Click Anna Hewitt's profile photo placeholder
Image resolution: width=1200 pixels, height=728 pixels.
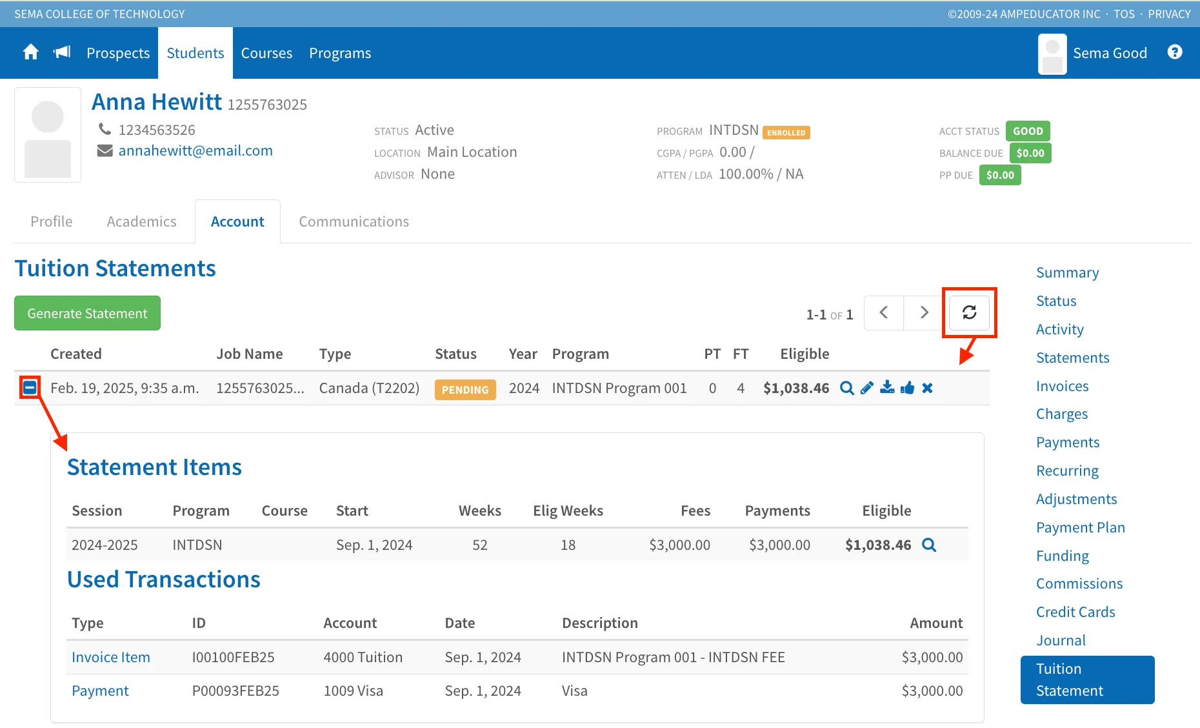[48, 135]
